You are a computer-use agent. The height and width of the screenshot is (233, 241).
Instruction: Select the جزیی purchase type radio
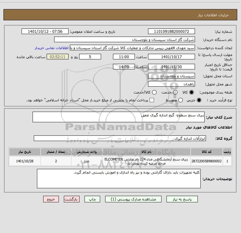199,100
